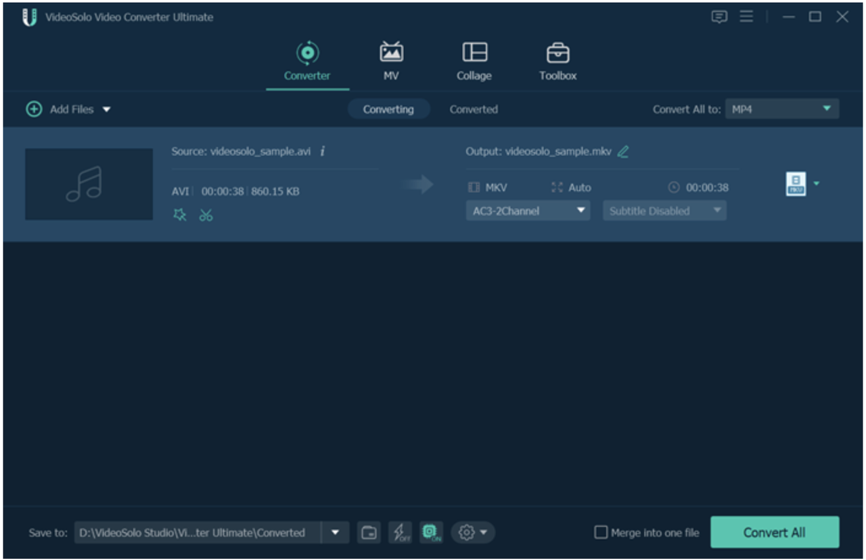Open the output folder icon
The image size is (866, 560).
(x=369, y=532)
